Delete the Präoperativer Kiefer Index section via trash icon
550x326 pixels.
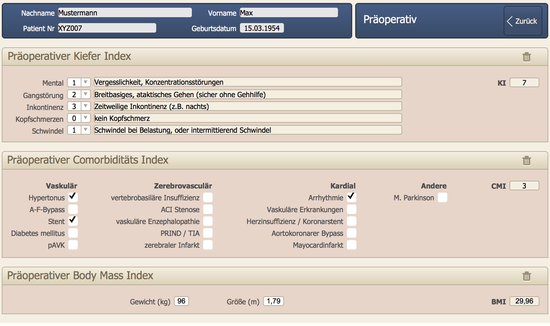[x=527, y=57]
